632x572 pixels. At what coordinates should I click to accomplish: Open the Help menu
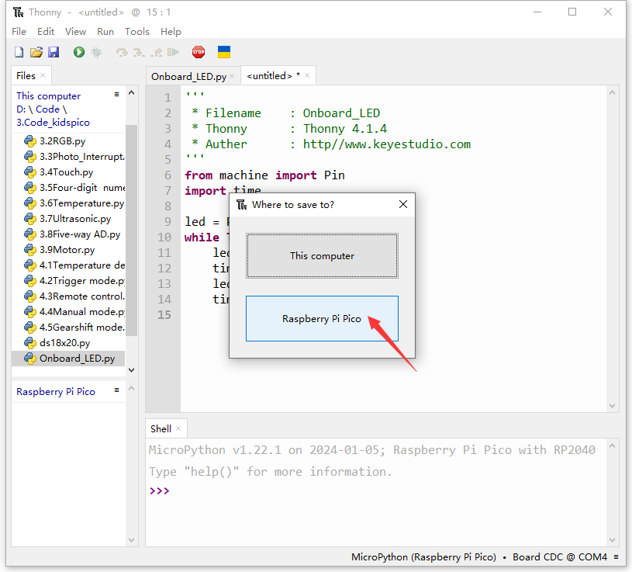[x=171, y=32]
